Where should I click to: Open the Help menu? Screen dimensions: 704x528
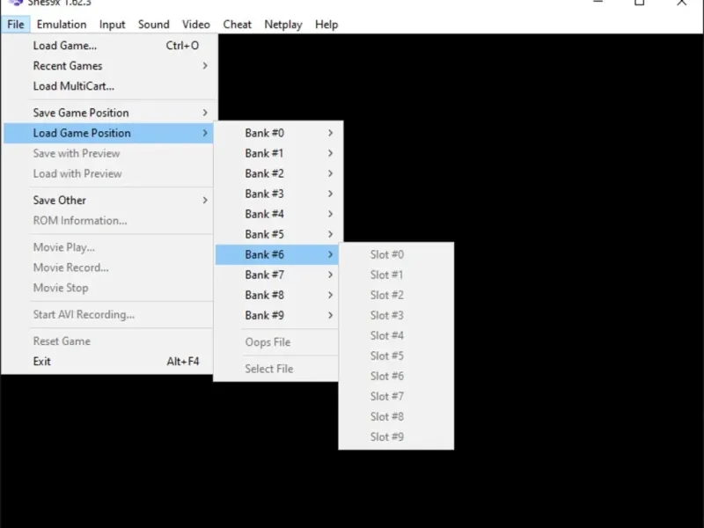pyautogui.click(x=326, y=25)
